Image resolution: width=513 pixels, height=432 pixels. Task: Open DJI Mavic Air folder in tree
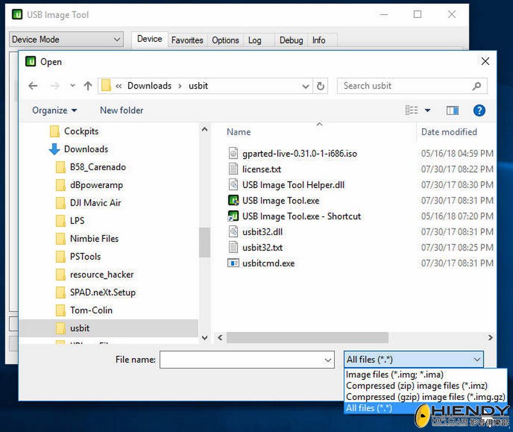click(x=96, y=203)
